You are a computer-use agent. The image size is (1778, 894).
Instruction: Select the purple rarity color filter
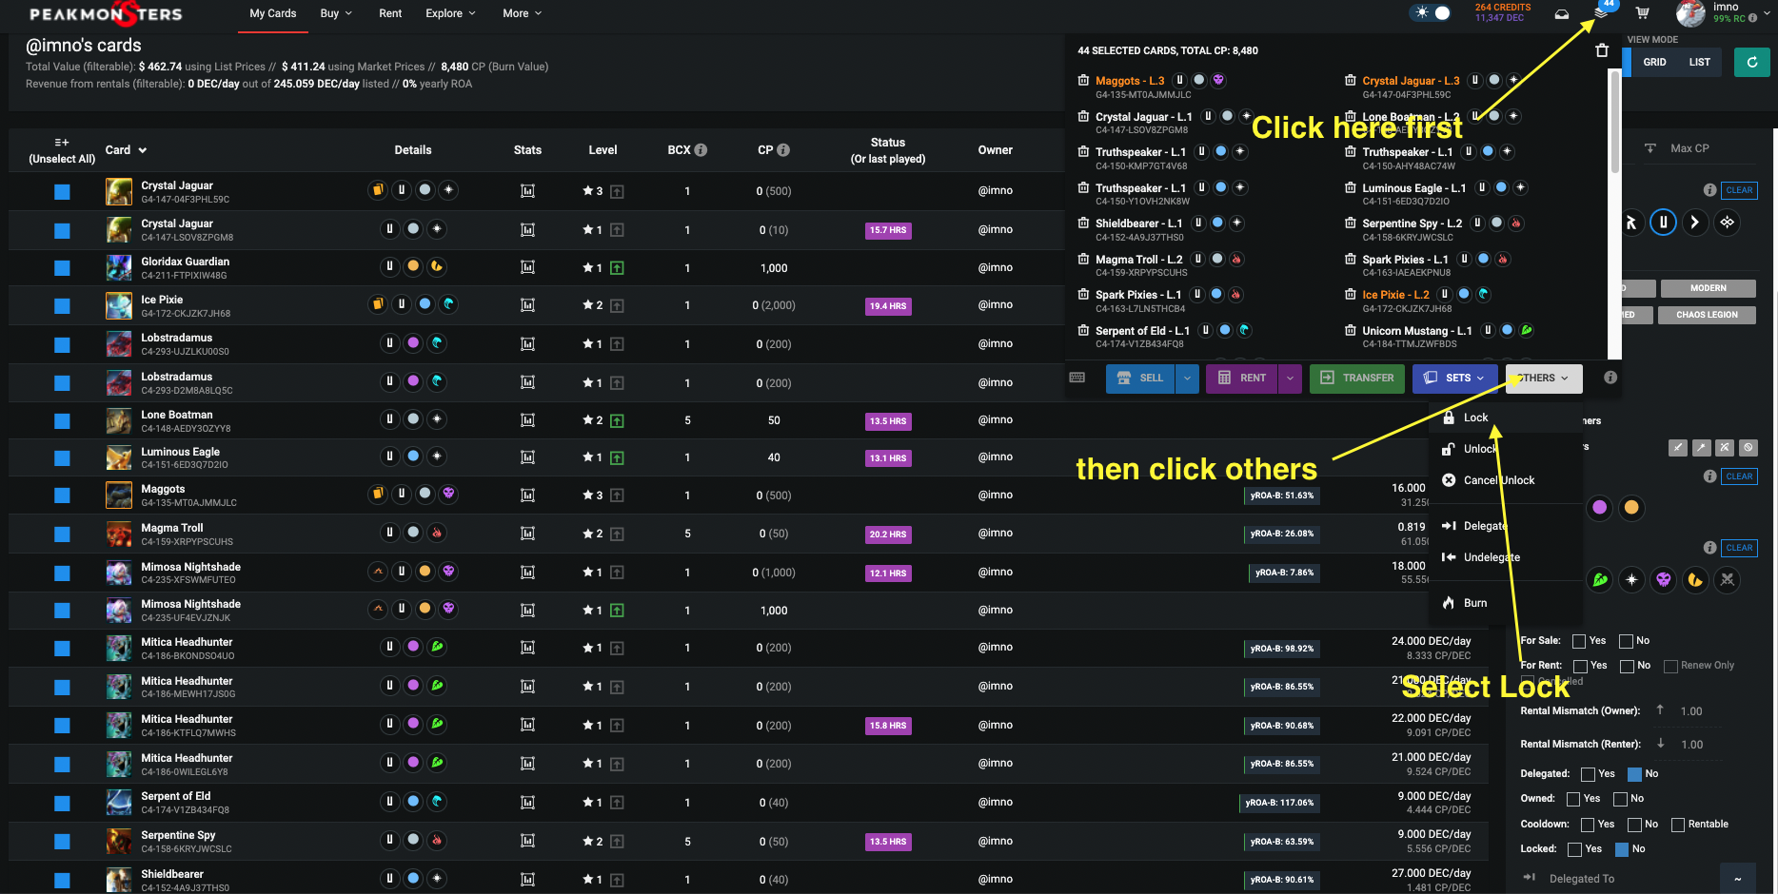(1600, 507)
